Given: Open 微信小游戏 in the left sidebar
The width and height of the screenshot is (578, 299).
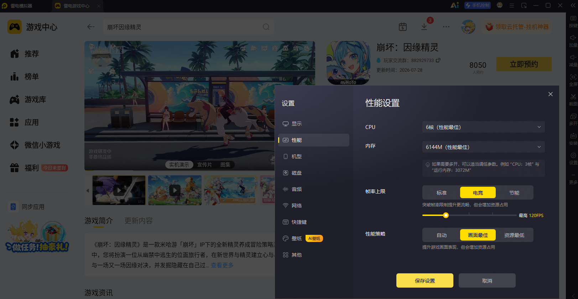Looking at the screenshot, I should 35,145.
